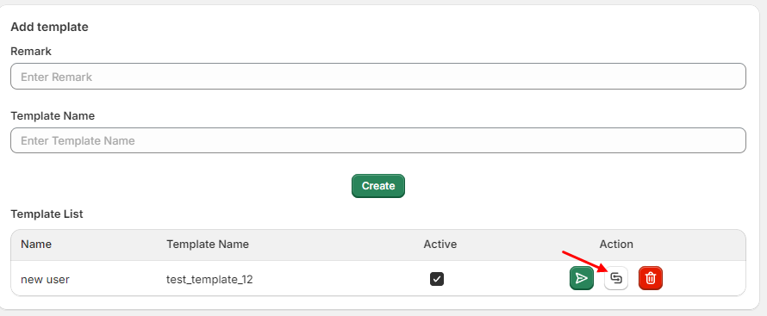Click the Template Name label above input
Image resolution: width=767 pixels, height=316 pixels.
(53, 115)
